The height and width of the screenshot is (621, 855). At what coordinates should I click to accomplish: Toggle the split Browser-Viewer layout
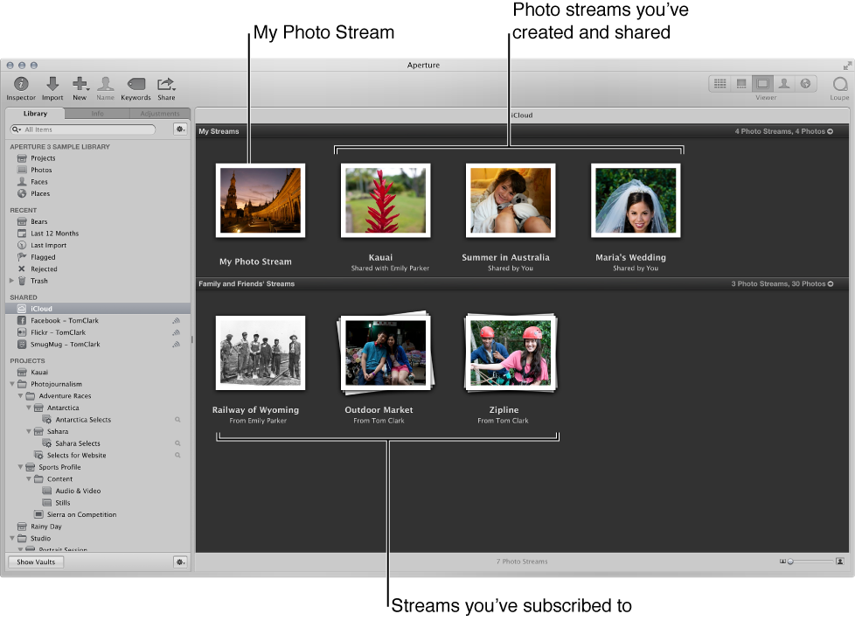click(740, 82)
